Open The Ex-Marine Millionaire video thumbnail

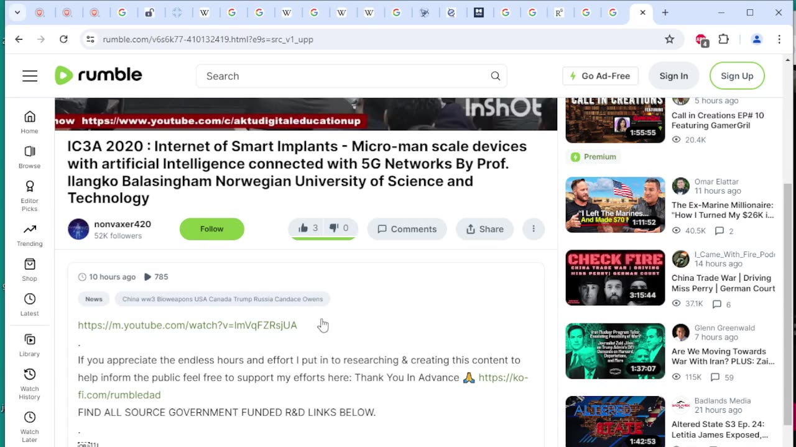click(x=615, y=205)
